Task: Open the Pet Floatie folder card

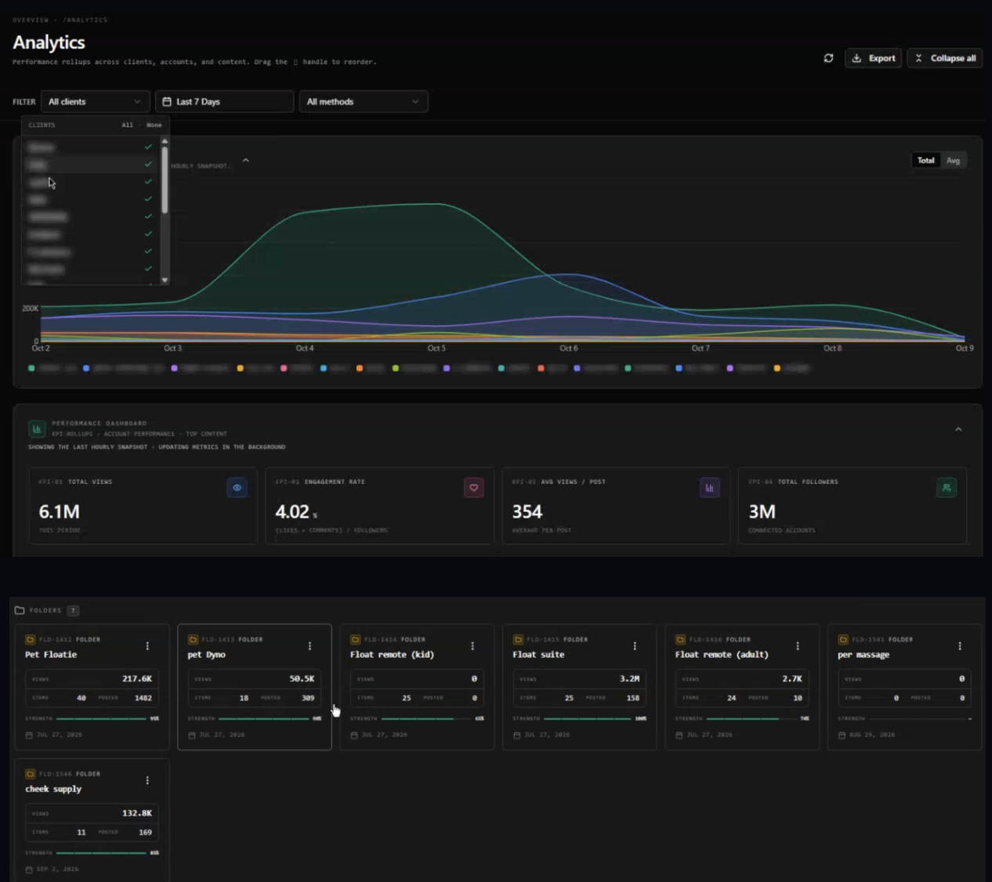Action: click(x=92, y=687)
